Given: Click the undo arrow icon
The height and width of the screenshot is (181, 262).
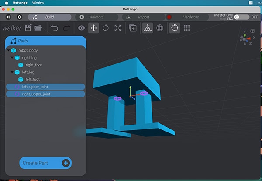Looking at the screenshot, I should (x=54, y=28).
